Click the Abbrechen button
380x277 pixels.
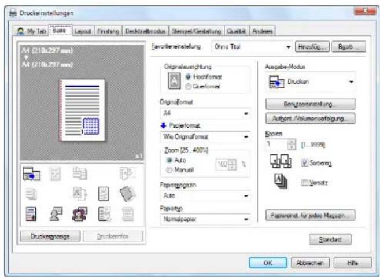[x=310, y=263]
